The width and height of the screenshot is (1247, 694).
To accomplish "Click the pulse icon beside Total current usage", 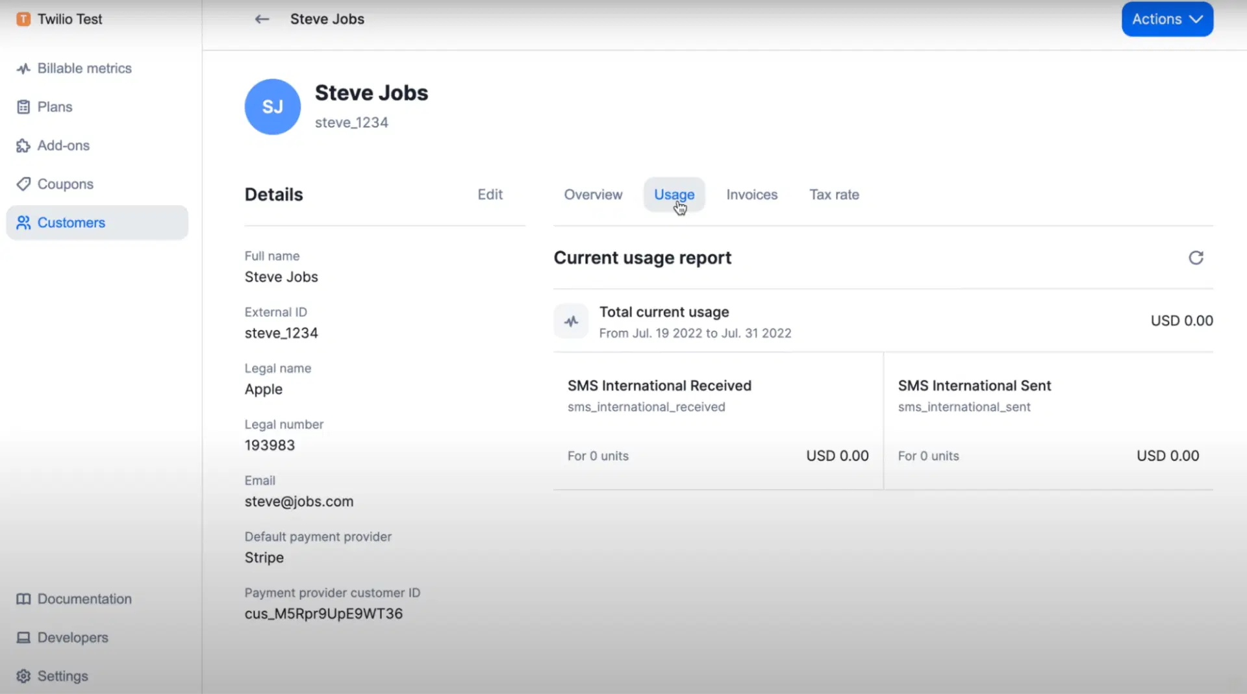I will 571,321.
